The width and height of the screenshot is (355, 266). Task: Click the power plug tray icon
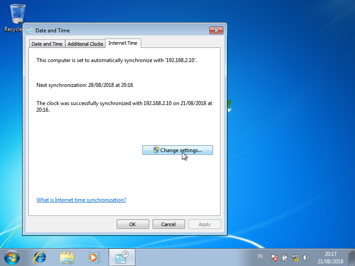(x=284, y=258)
